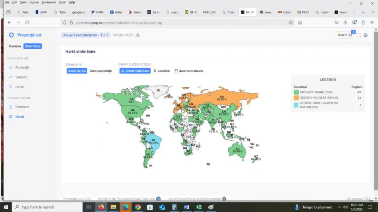
Task: Click Australia on the map
Action: pyautogui.click(x=237, y=150)
